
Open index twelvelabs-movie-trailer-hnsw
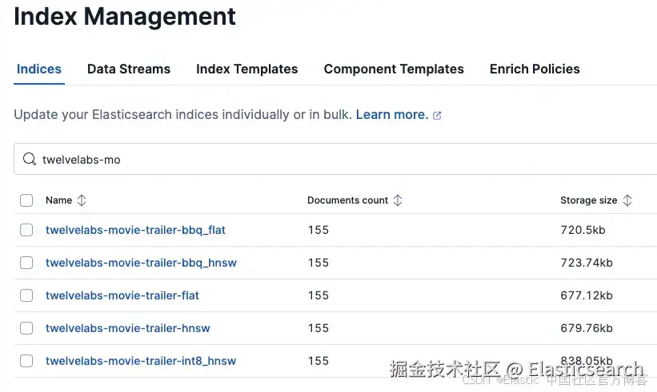click(128, 328)
